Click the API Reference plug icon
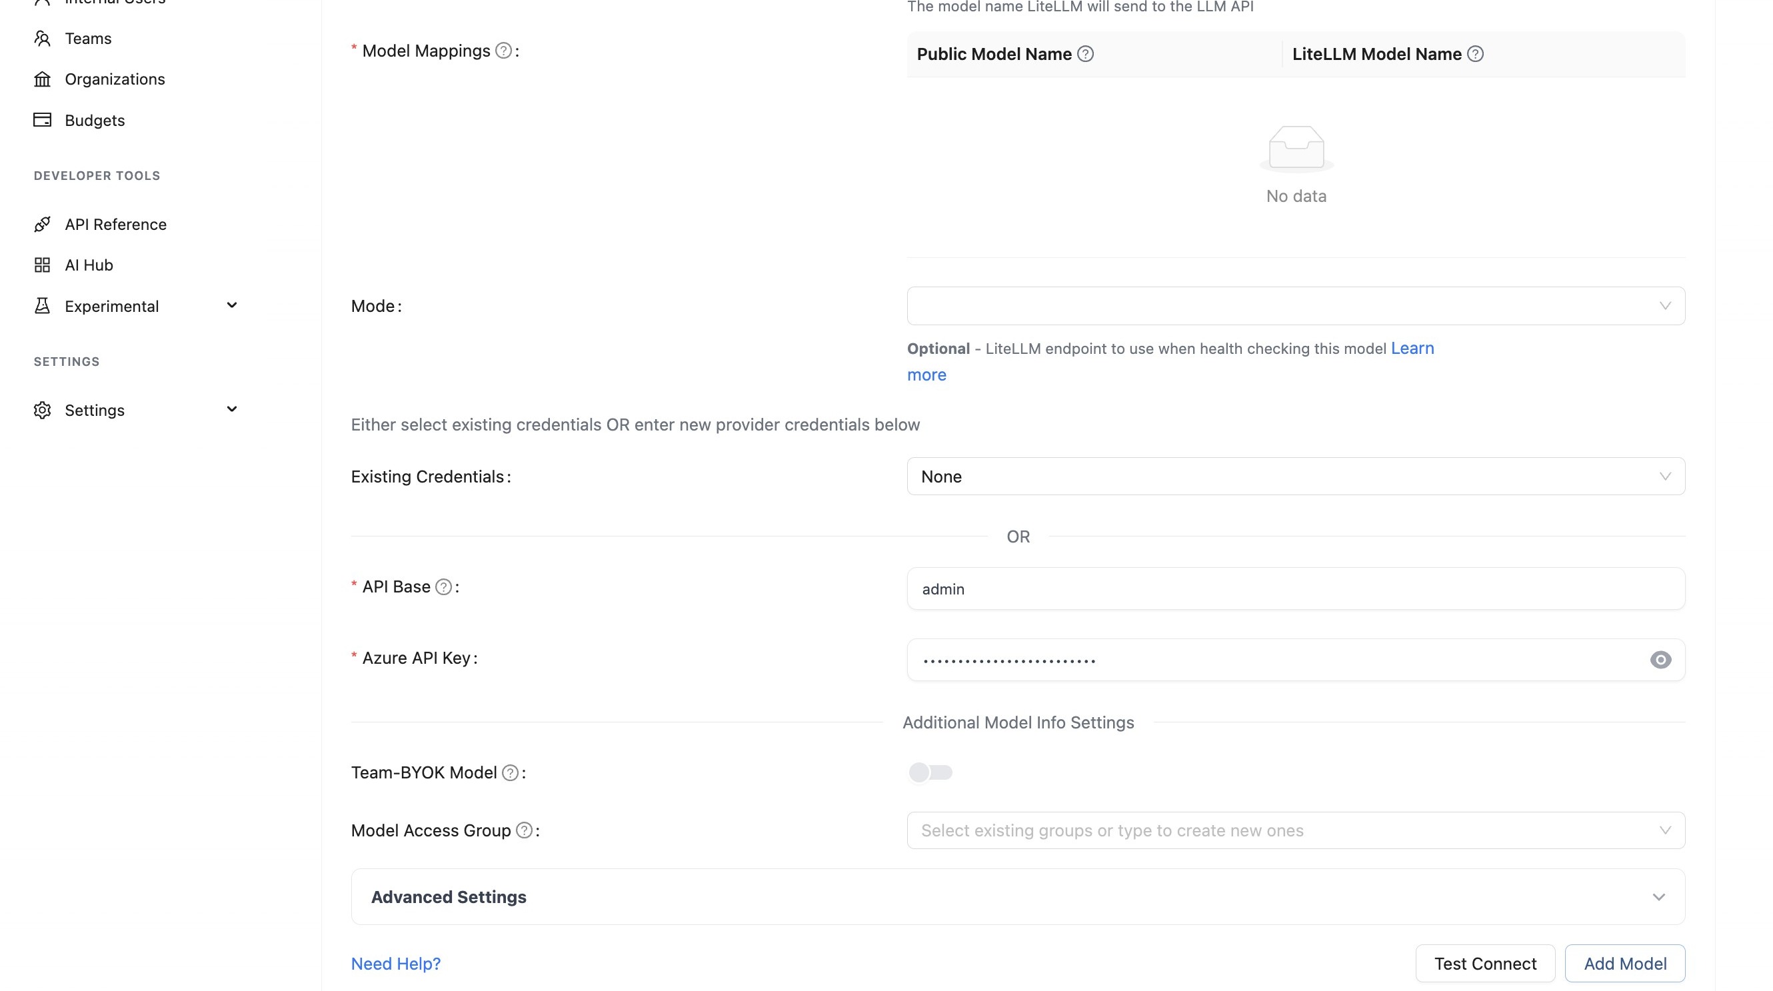The image size is (1773, 991). (43, 225)
